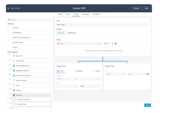This screenshot has height=113, width=183.
Task: Click the location pin icon for Store 123
Action: (14, 56)
